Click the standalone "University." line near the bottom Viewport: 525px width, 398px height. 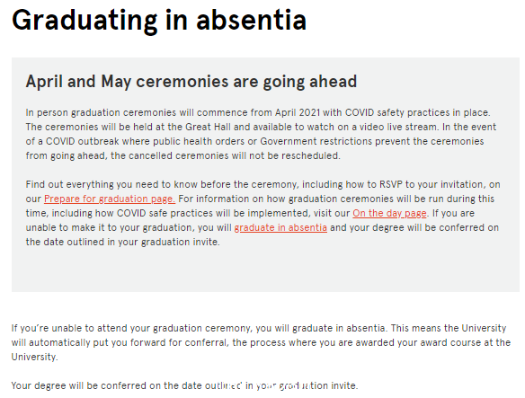click(34, 357)
